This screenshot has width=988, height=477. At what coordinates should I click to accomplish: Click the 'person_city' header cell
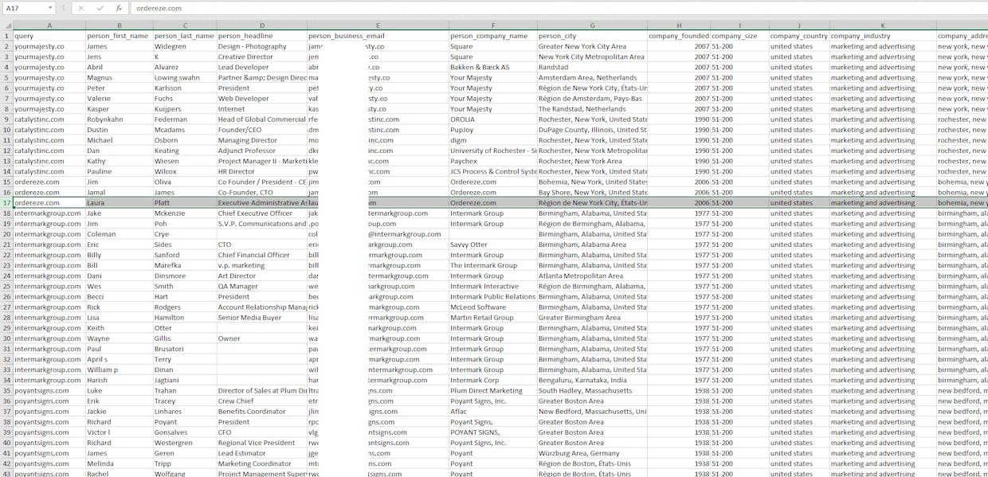pyautogui.click(x=593, y=36)
